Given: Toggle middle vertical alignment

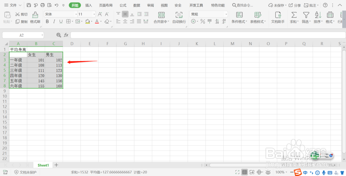Looking at the screenshot, I should coord(125,14).
